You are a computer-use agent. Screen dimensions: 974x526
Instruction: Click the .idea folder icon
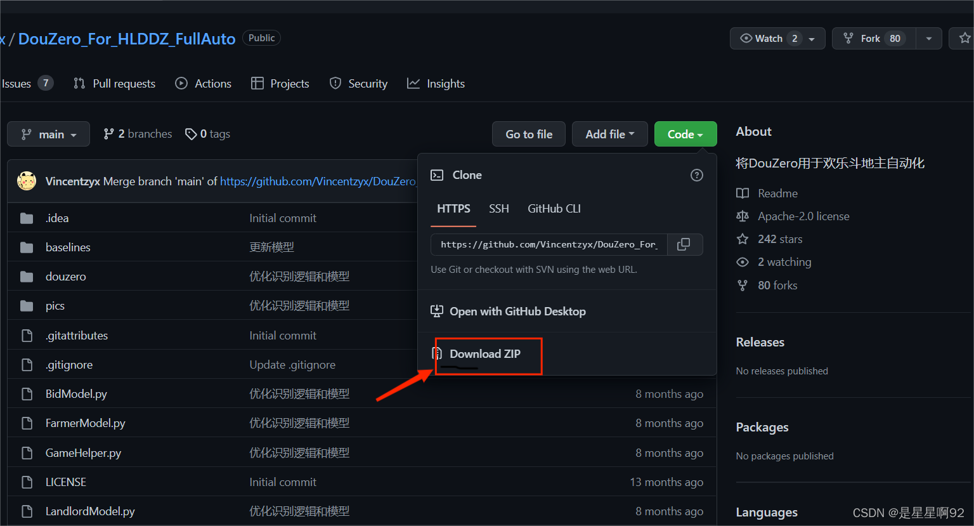pyautogui.click(x=27, y=218)
